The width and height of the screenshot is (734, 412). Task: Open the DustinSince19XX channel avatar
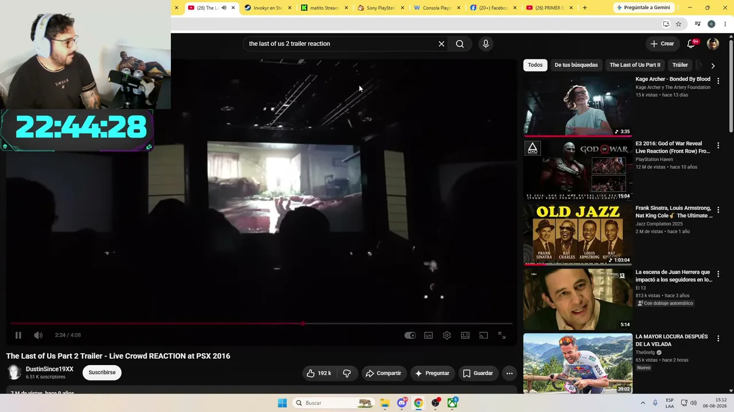click(14, 373)
